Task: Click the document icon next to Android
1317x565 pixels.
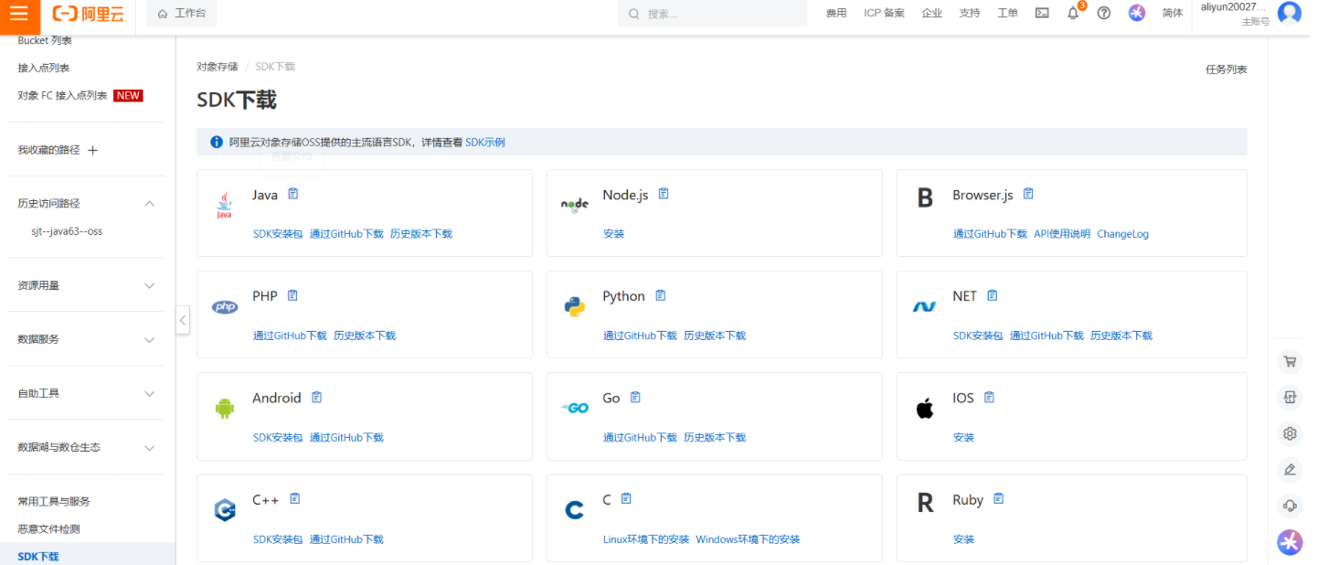Action: coord(316,397)
